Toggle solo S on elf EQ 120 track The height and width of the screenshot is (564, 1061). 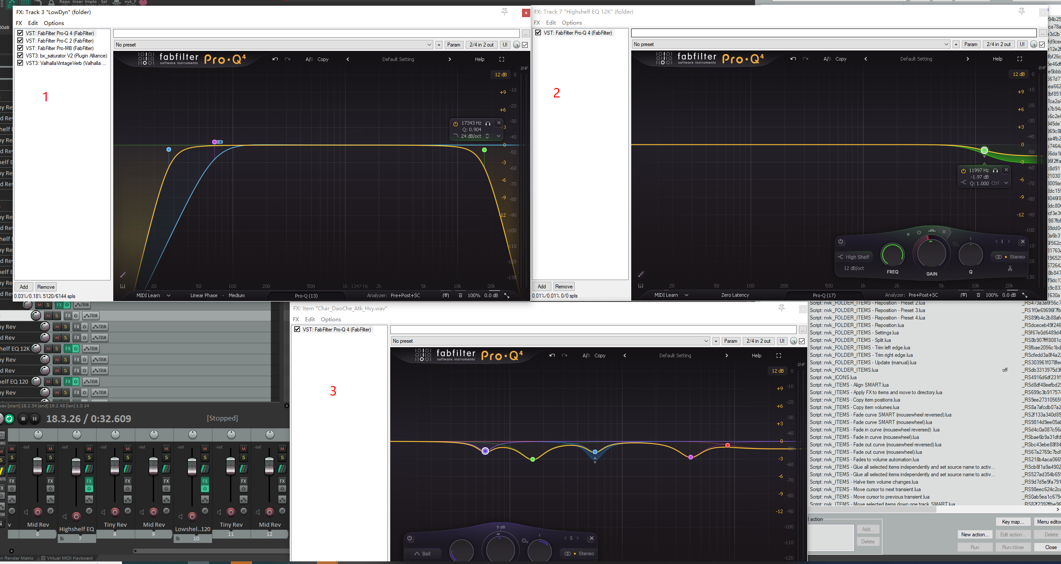pos(57,381)
